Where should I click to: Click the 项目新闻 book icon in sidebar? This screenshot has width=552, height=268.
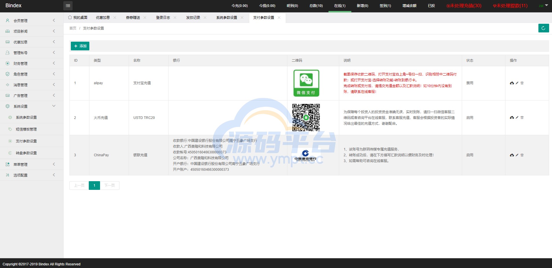8,31
